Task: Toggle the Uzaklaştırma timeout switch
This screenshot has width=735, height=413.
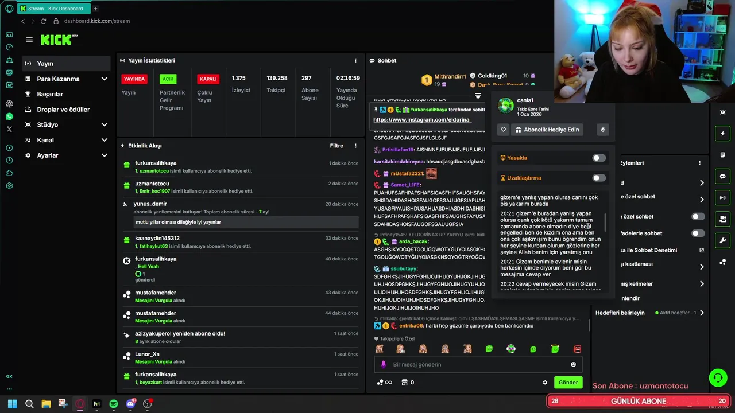Action: tap(598, 178)
